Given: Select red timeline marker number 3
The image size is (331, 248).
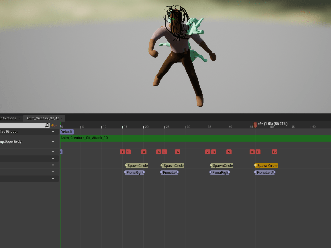Looking at the screenshot, I should [x=144, y=152].
